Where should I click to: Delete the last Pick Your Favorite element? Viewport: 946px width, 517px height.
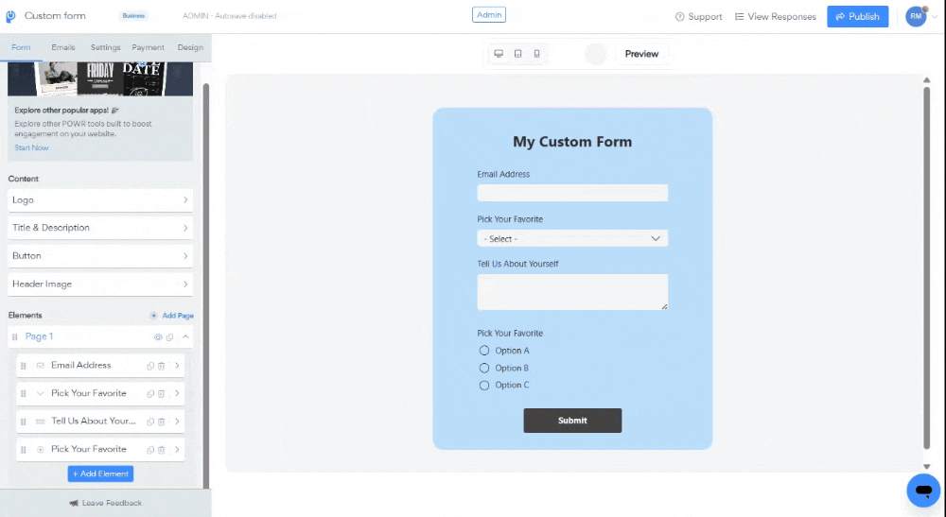pyautogui.click(x=161, y=450)
